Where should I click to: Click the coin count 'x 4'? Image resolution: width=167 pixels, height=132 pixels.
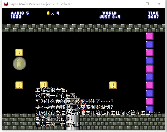click(x=55, y=13)
